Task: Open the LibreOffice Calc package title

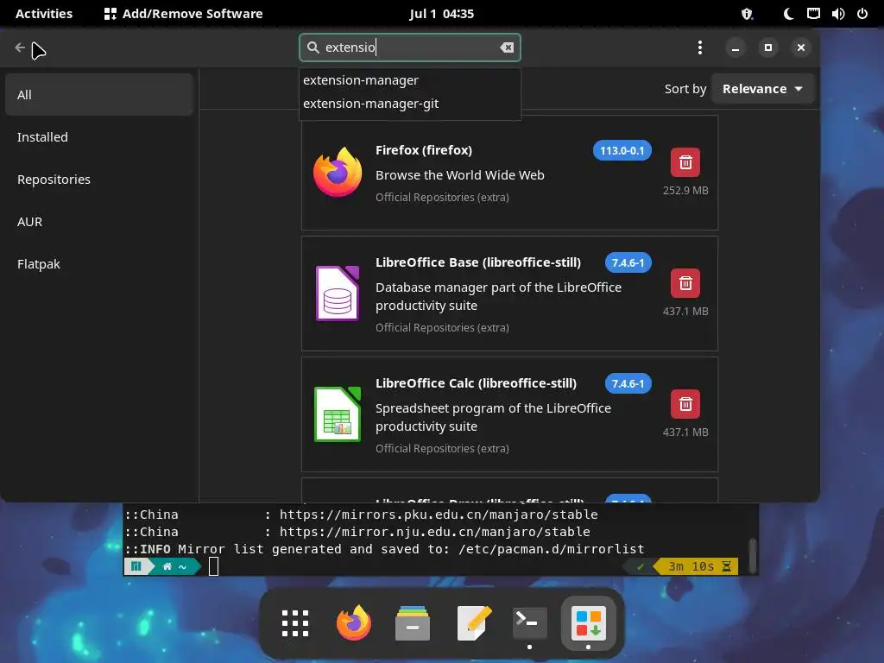Action: [x=476, y=382]
